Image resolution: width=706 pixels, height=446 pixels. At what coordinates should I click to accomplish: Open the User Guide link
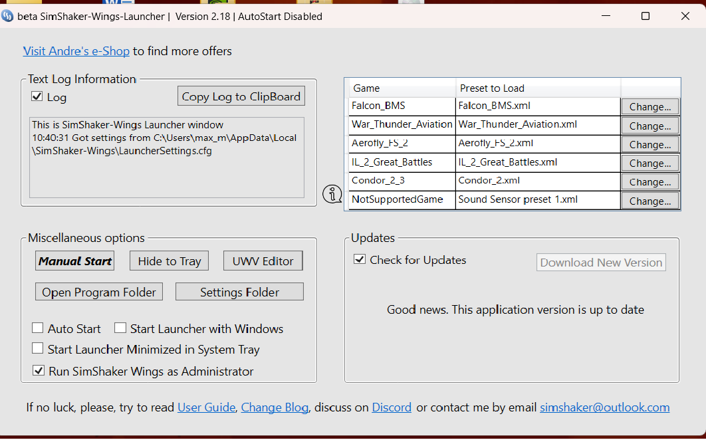[207, 407]
